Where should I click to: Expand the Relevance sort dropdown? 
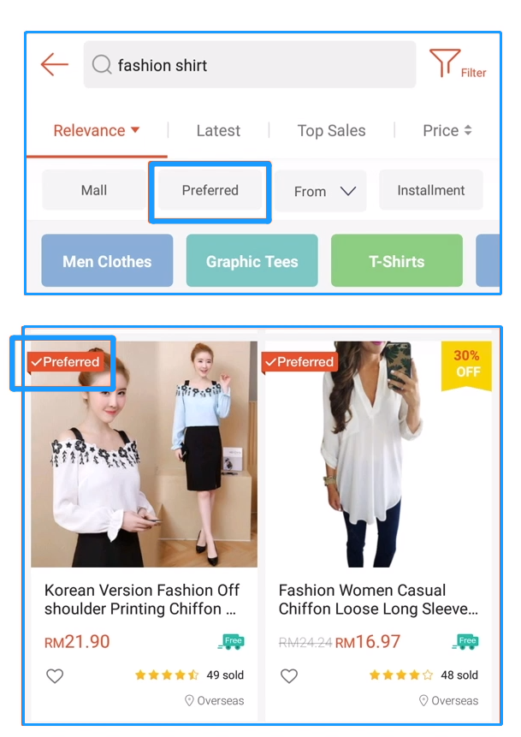click(97, 130)
